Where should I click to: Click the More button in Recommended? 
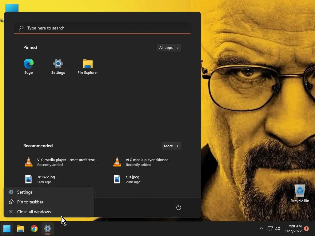(x=171, y=146)
